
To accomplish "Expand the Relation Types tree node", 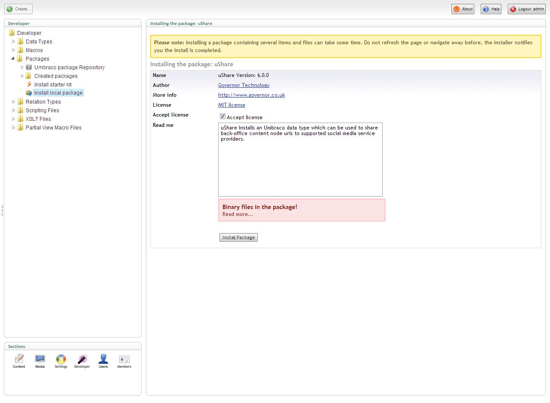I will [x=14, y=102].
